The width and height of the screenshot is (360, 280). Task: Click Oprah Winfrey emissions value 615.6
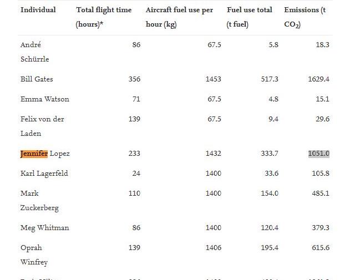pos(321,248)
